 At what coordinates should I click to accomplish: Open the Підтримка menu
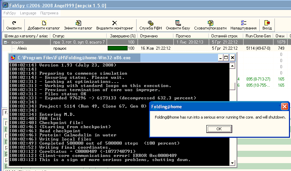tap(49, 13)
